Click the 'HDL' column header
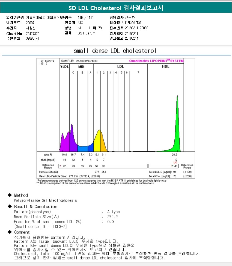 pyautogui.click(x=166, y=66)
